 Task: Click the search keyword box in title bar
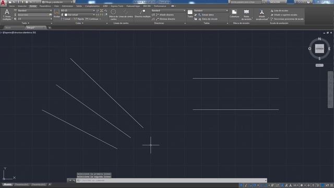(246, 2)
